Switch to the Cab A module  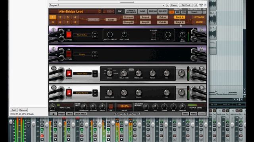tap(162, 17)
